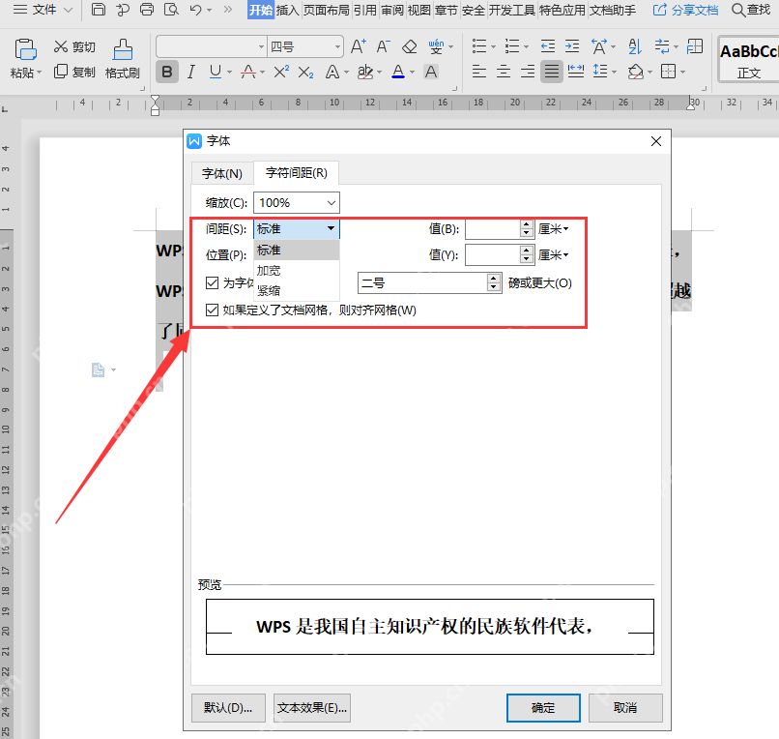Click the 文本效果(E)... button

312,708
